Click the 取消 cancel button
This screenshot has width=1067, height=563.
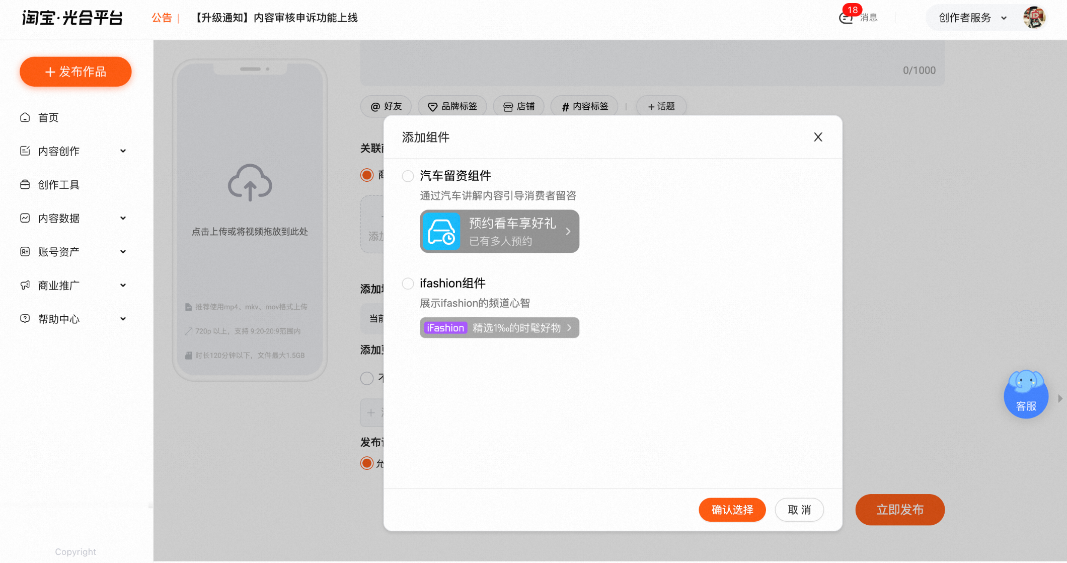pyautogui.click(x=799, y=510)
